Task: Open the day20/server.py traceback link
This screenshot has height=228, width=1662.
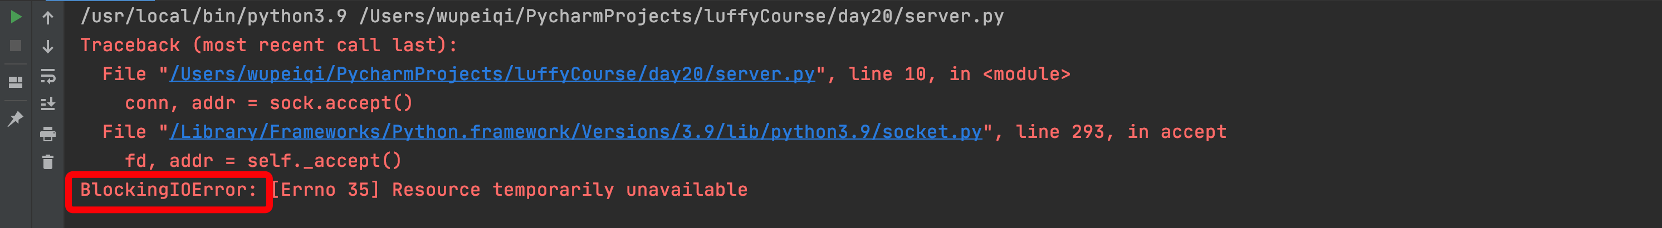Action: click(x=492, y=74)
